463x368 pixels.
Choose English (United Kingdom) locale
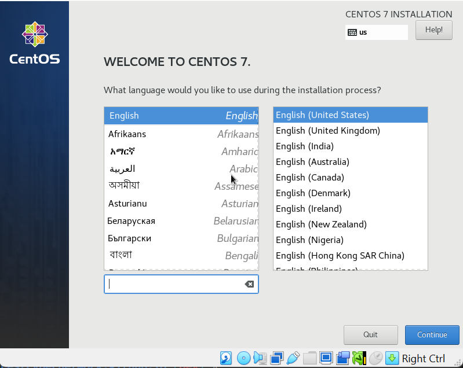[351, 131]
